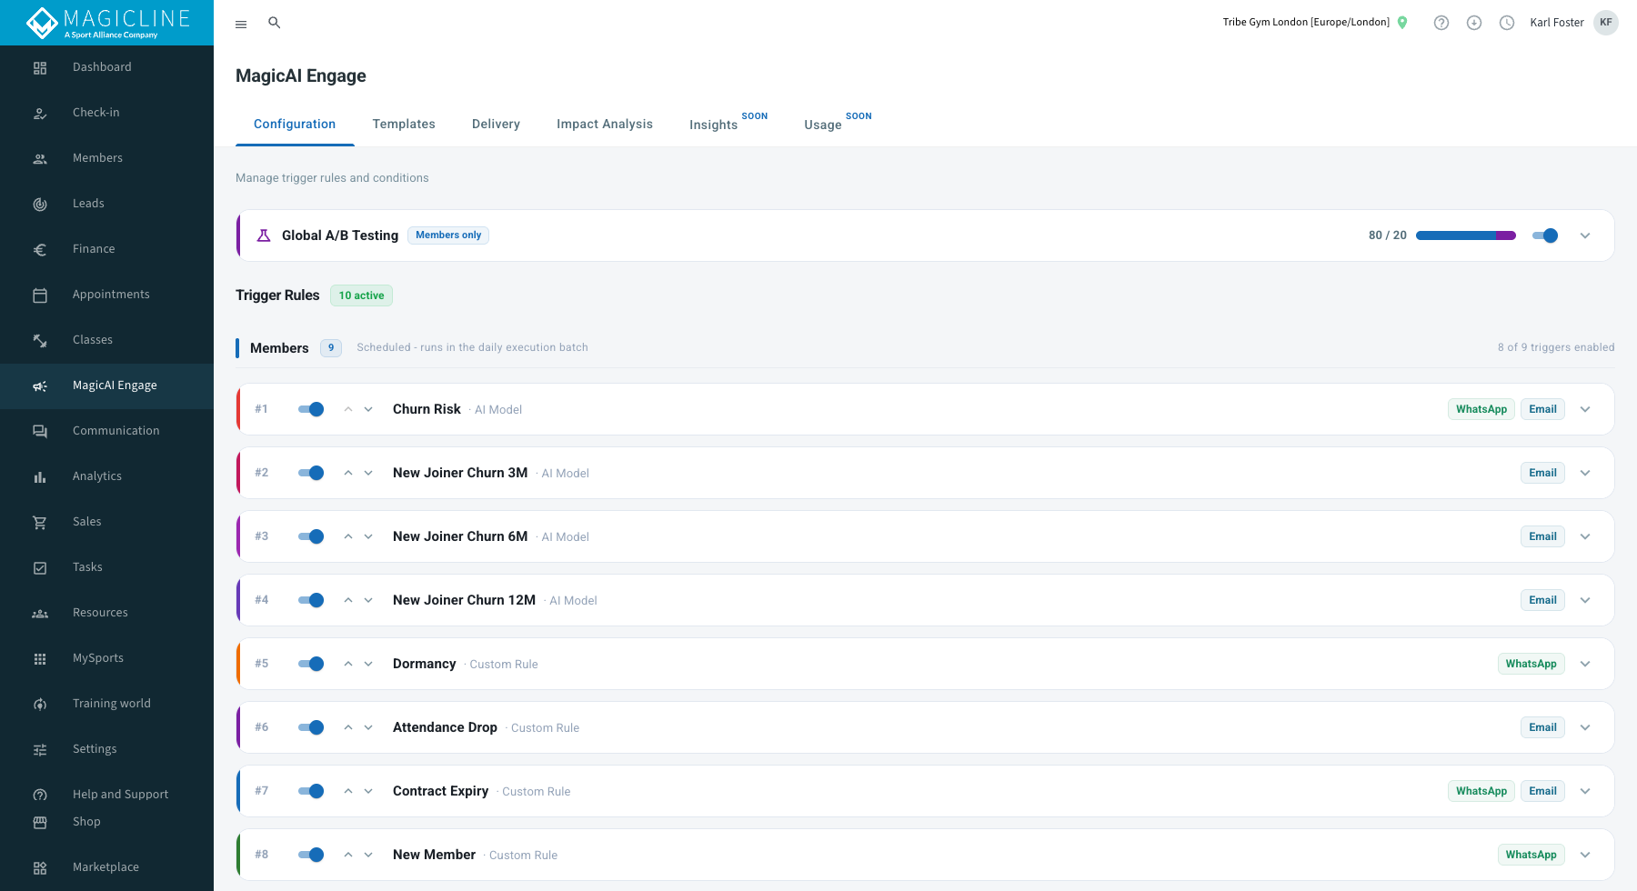Click the Analytics bar chart icon

click(40, 476)
